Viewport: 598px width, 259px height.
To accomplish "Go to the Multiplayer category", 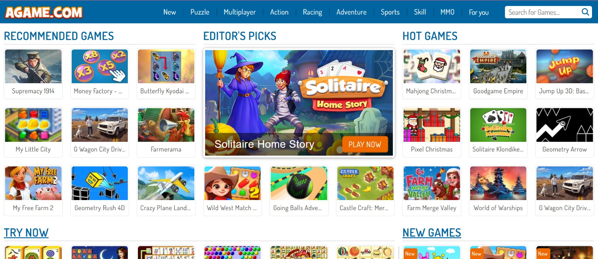I will pyautogui.click(x=240, y=12).
